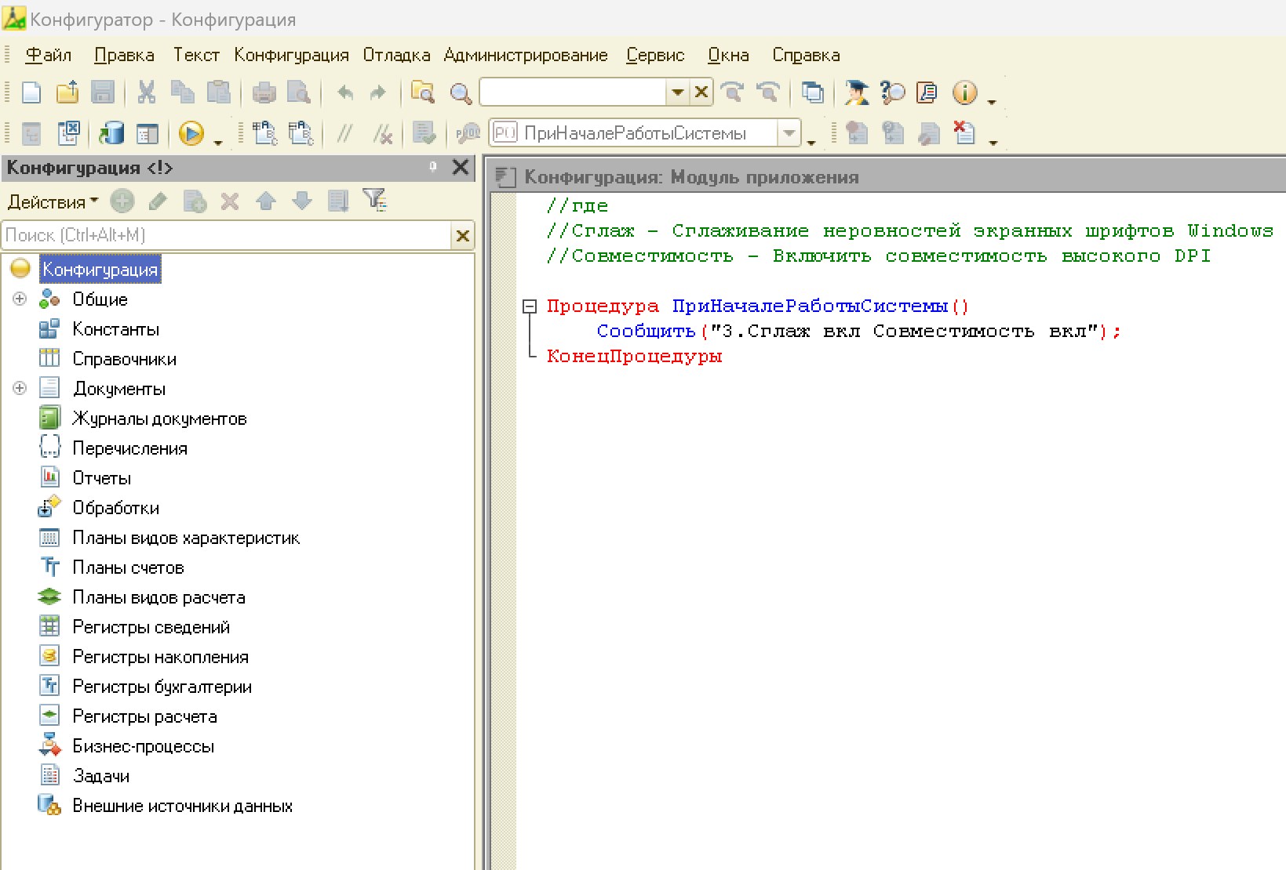Screen dimensions: 1286x870
Task: Click the Конфигурация: Модуль приложения window title
Action: coord(691,177)
